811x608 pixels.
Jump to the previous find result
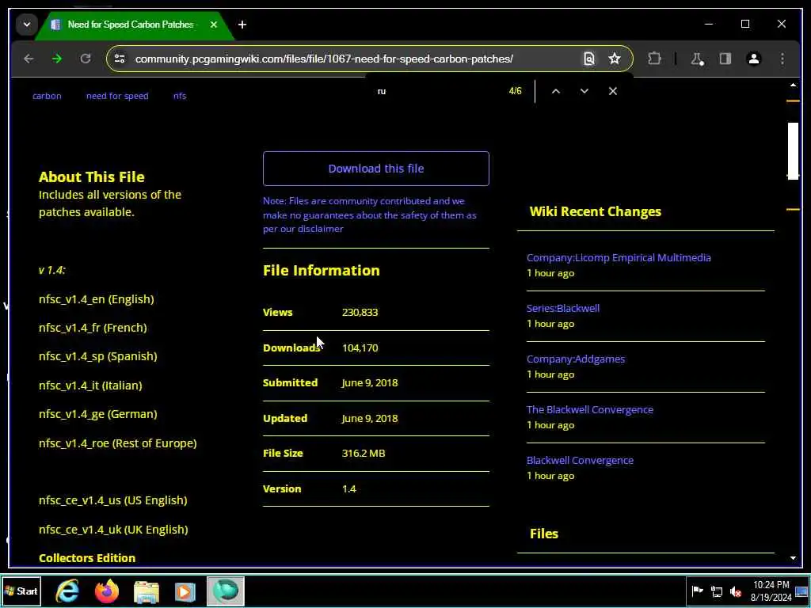pyautogui.click(x=555, y=91)
